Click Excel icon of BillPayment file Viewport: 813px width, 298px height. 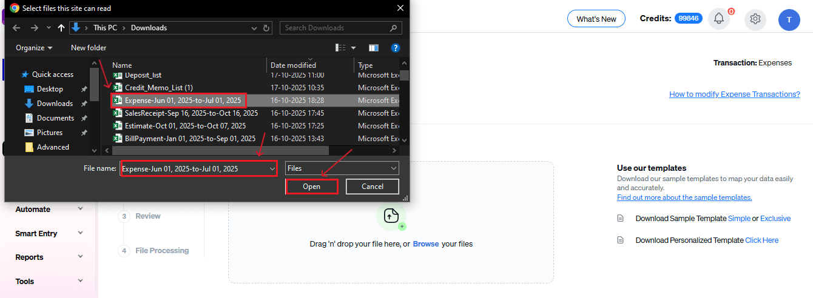click(118, 139)
